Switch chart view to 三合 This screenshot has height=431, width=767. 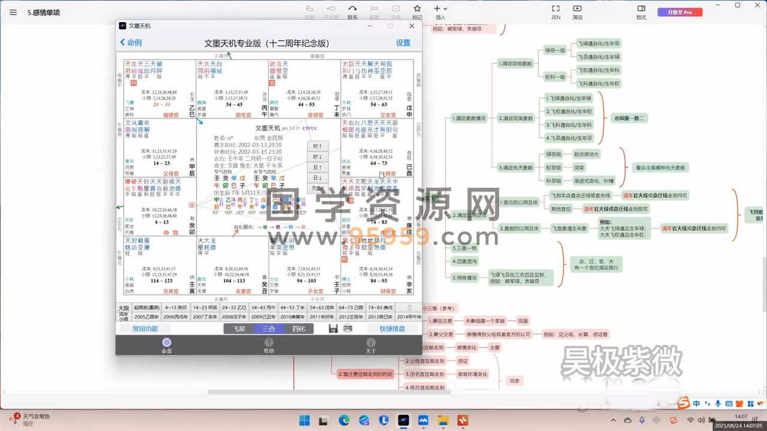pyautogui.click(x=268, y=329)
